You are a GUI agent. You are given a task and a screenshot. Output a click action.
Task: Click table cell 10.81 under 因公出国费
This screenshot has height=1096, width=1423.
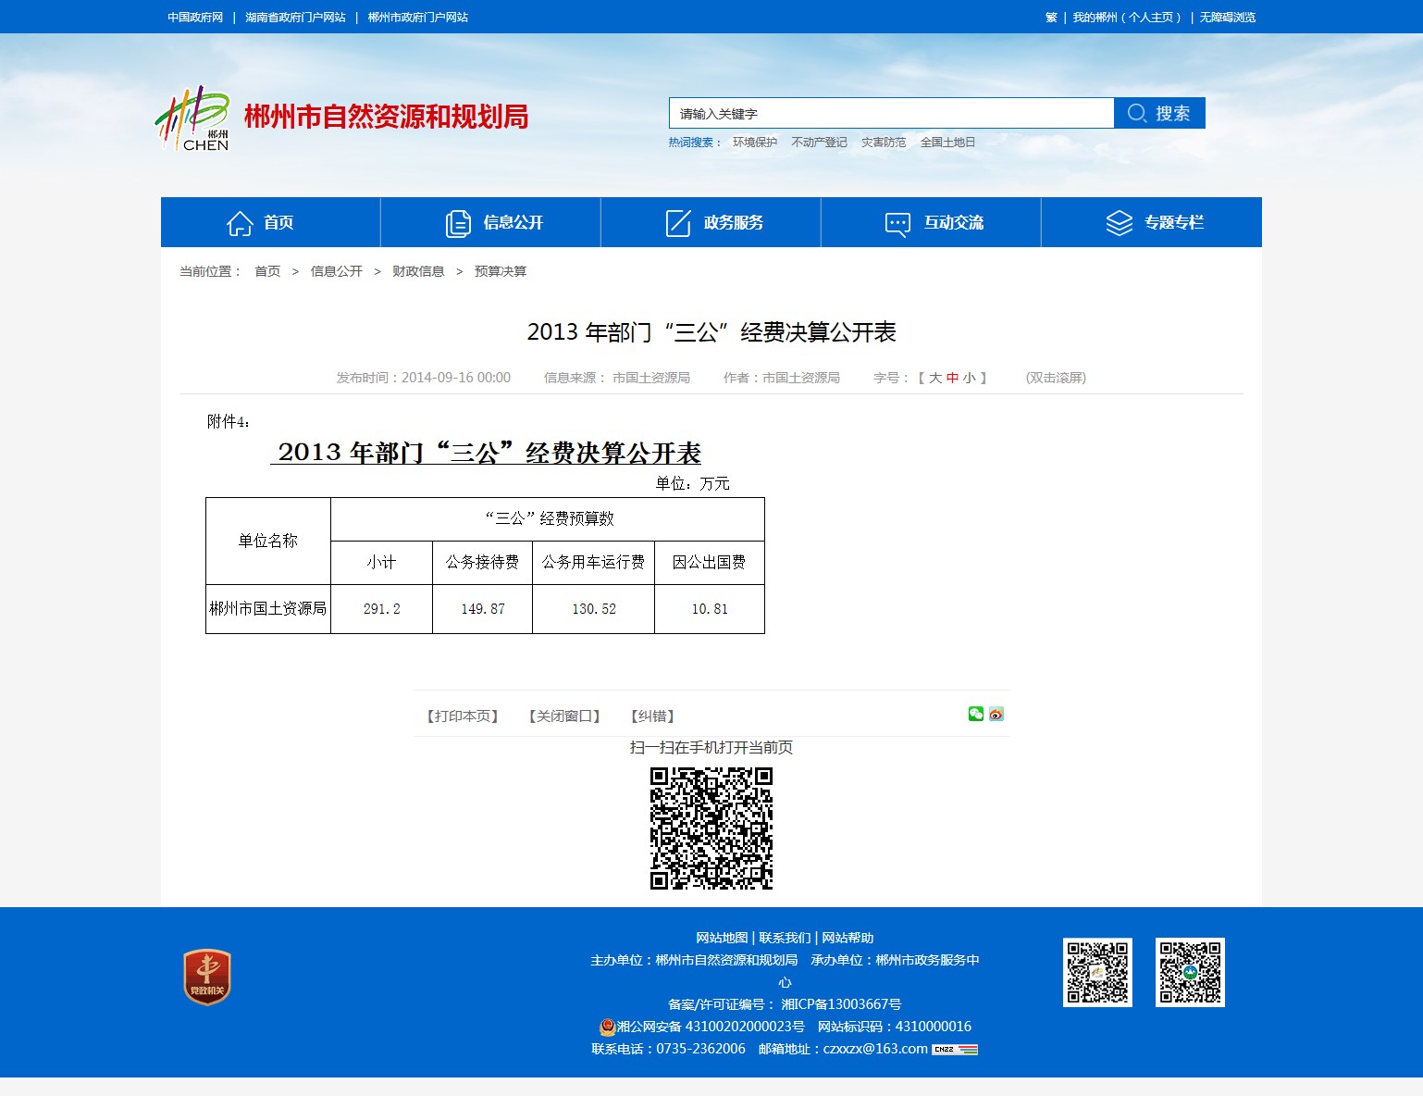click(710, 609)
